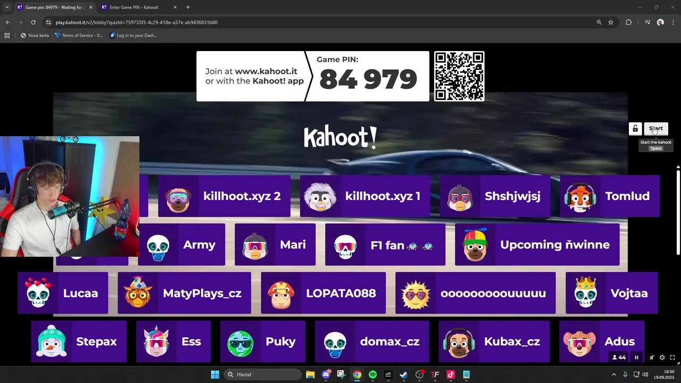Screen dimensions: 681x383
Task: Open Nová karta bookmark
Action: pos(35,36)
